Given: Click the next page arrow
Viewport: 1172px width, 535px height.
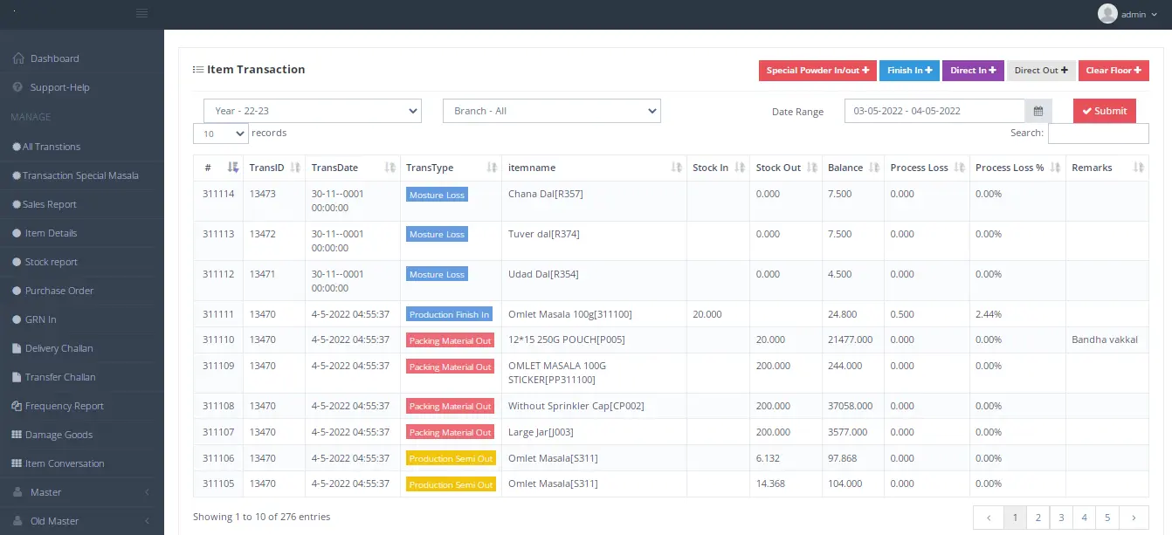Looking at the screenshot, I should pyautogui.click(x=1134, y=518).
